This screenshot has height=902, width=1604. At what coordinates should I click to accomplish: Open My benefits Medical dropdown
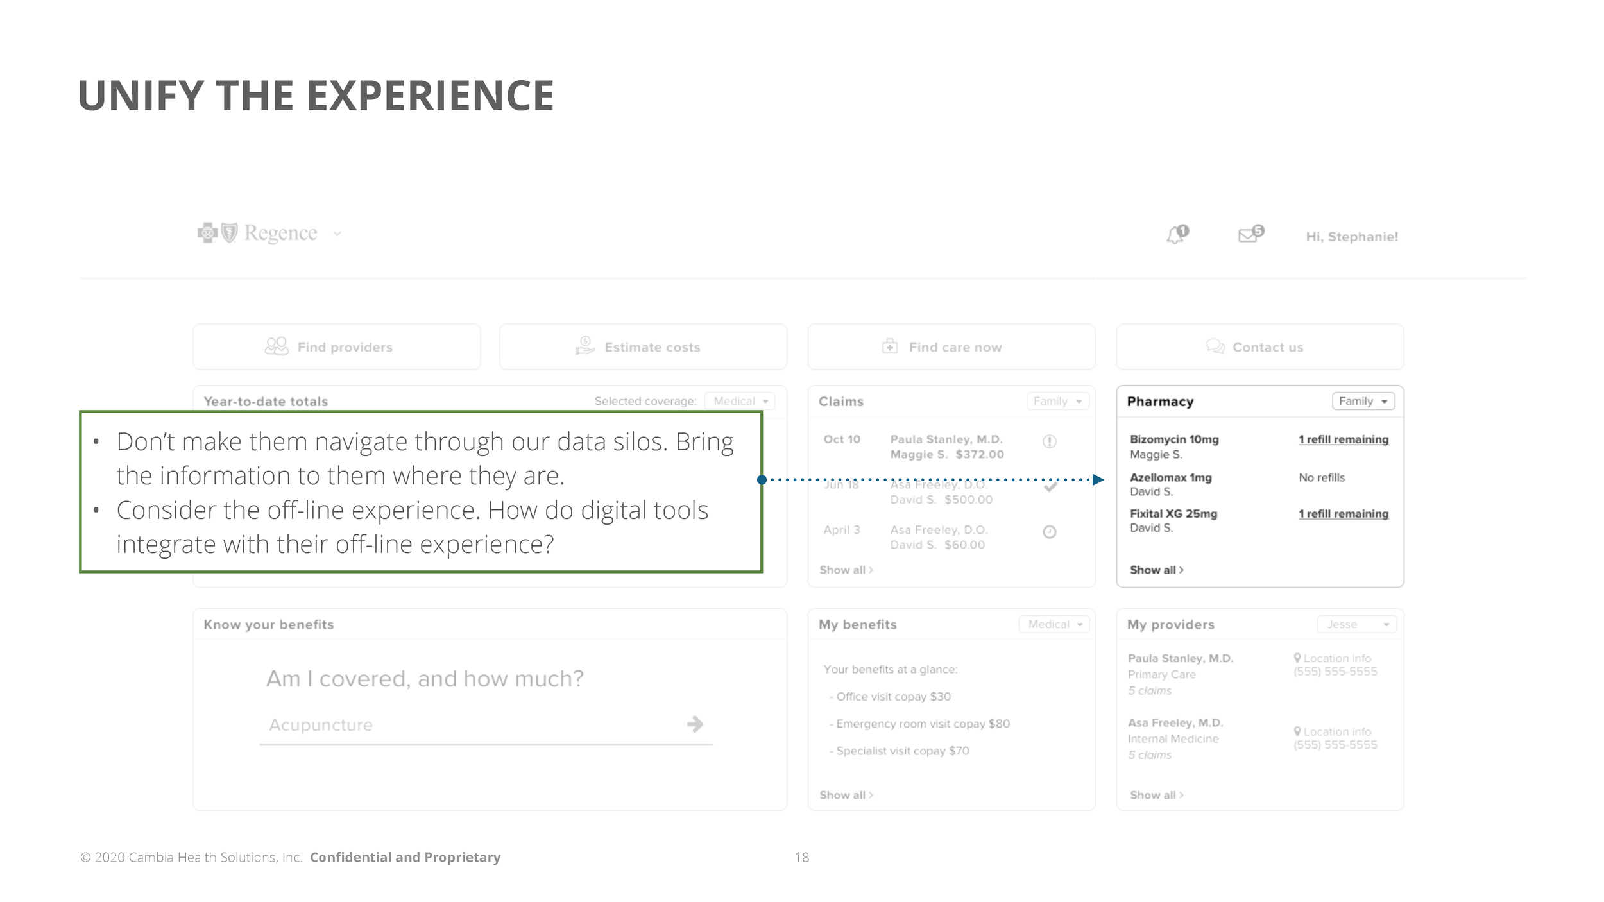[x=1054, y=624]
